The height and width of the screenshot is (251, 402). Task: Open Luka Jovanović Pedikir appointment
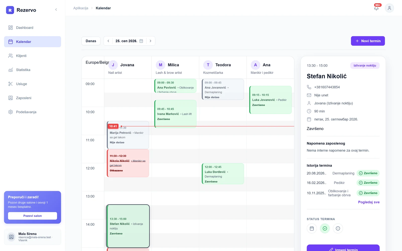pos(270,100)
